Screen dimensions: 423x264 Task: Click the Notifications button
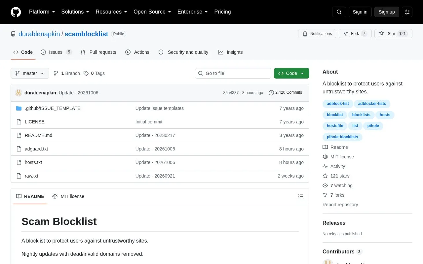[317, 34]
